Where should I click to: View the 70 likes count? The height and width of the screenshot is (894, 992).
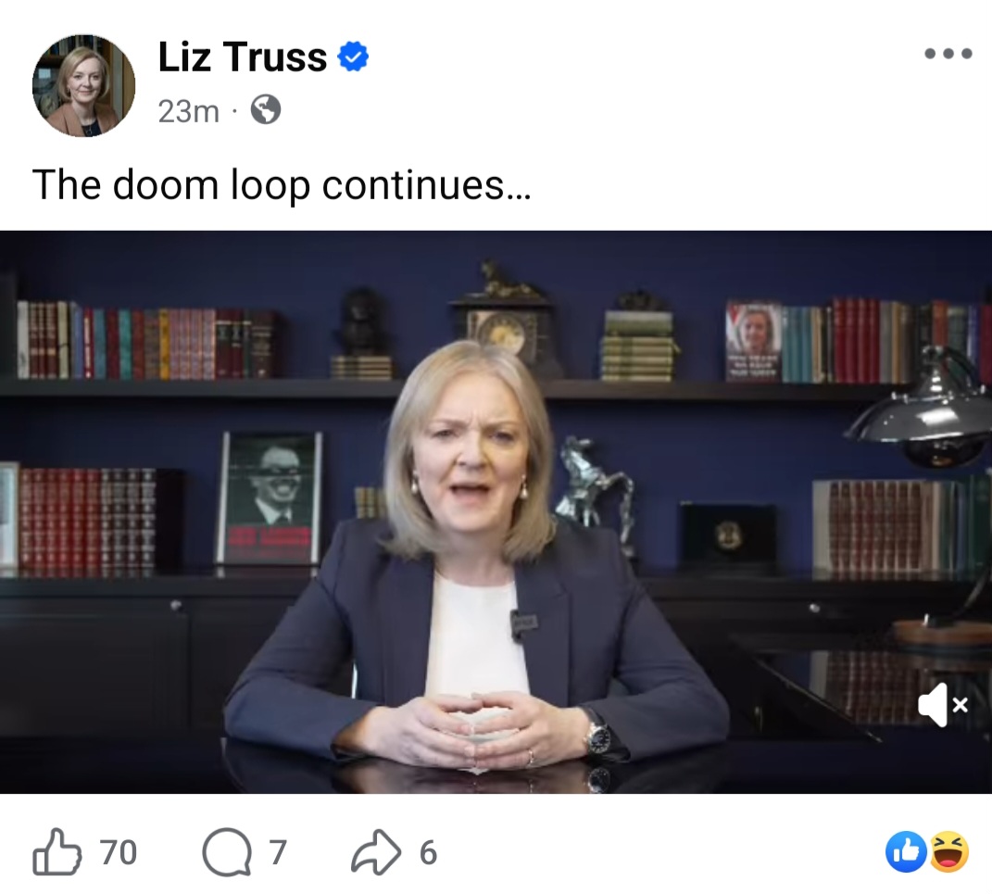[x=119, y=852]
